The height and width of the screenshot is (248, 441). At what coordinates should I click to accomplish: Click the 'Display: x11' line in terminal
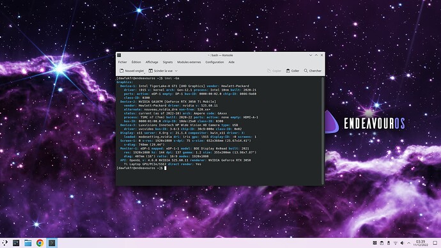(x=182, y=133)
